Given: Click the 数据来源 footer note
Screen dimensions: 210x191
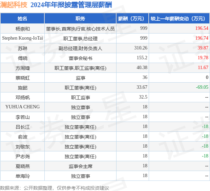Looking at the screenshot, I should tap(54, 188).
